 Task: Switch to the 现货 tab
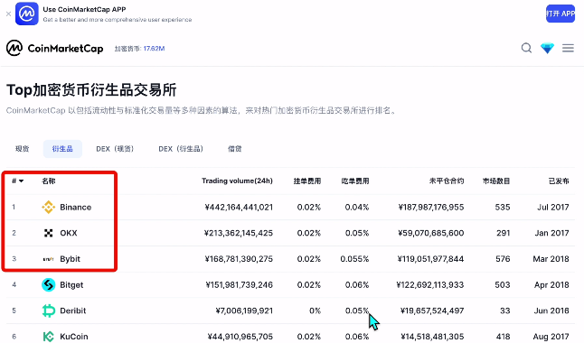pyautogui.click(x=23, y=149)
